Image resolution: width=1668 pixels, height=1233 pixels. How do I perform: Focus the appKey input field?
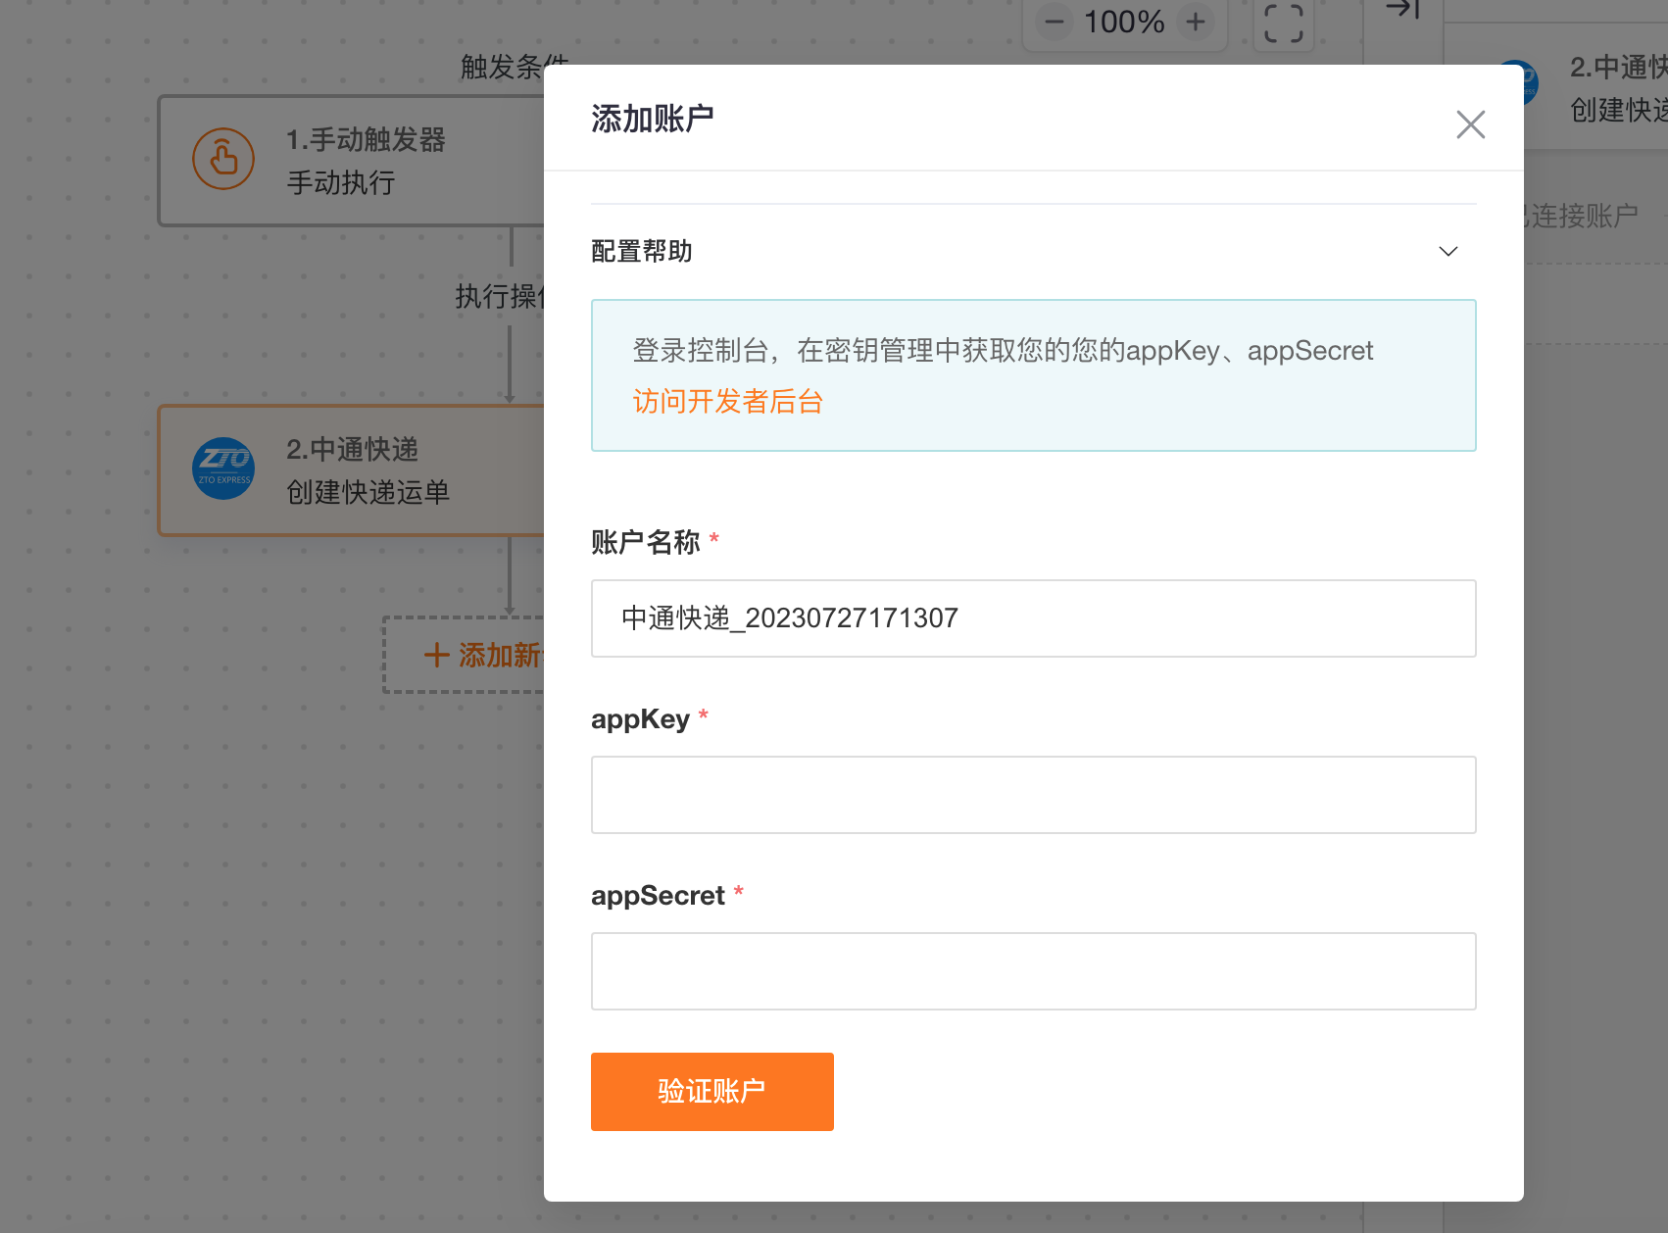pyautogui.click(x=1033, y=795)
